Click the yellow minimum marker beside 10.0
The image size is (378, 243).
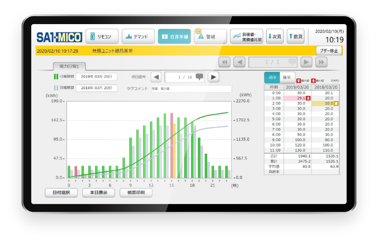point(336,103)
